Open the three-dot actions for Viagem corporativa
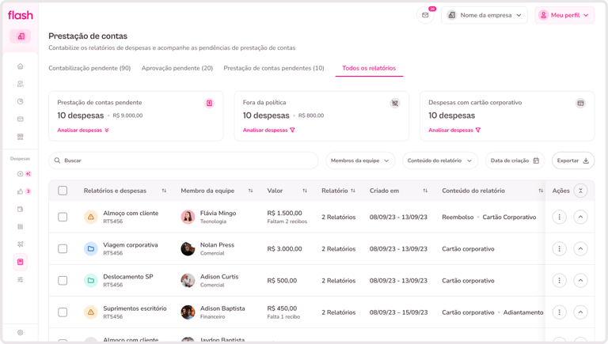This screenshot has height=344, width=608. (559, 248)
